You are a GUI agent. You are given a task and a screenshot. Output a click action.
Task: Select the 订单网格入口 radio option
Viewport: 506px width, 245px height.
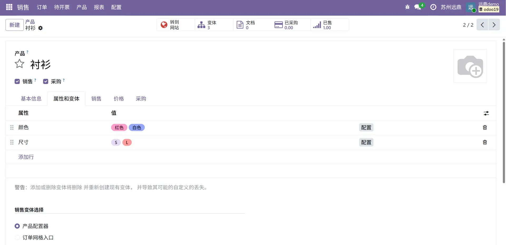click(17, 238)
